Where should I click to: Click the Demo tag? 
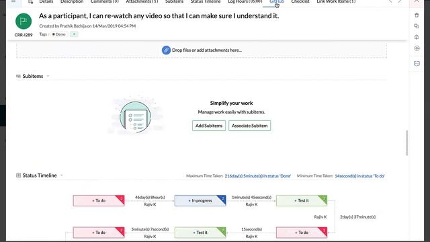tap(59, 34)
